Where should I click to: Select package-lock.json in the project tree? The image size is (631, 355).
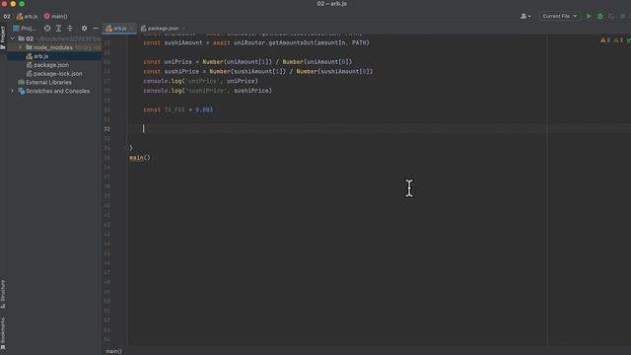[54, 74]
